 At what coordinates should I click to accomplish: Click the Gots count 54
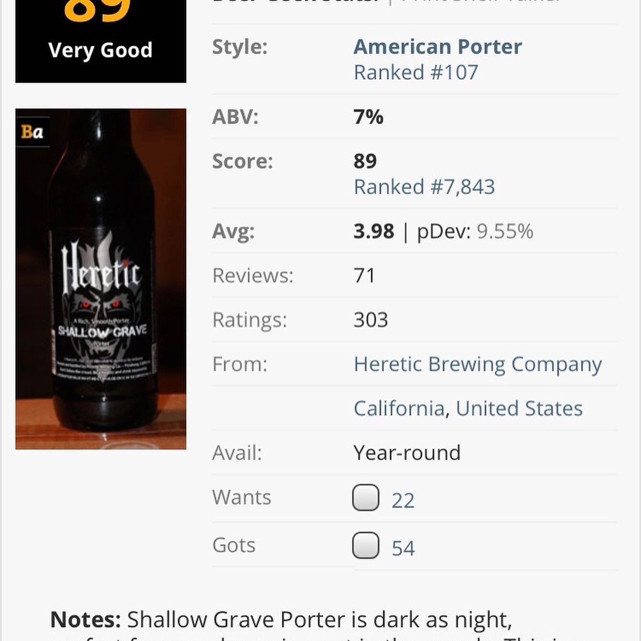pyautogui.click(x=403, y=548)
